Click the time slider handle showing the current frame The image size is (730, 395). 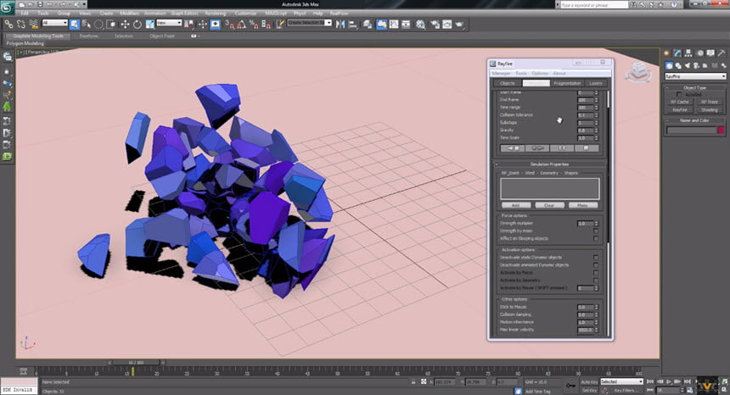coord(137,363)
